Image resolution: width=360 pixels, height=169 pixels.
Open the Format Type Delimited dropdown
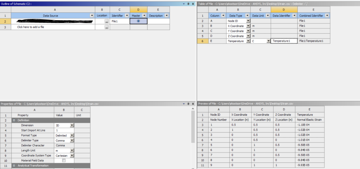[x=72, y=136]
